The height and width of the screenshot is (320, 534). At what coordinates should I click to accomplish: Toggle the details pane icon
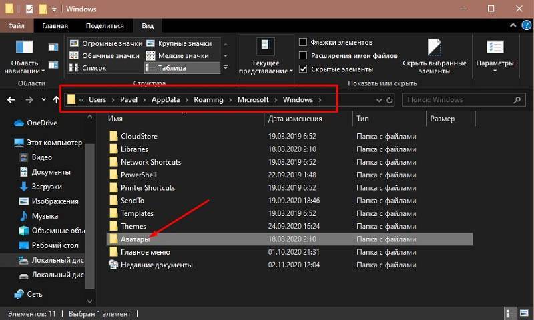[53, 65]
